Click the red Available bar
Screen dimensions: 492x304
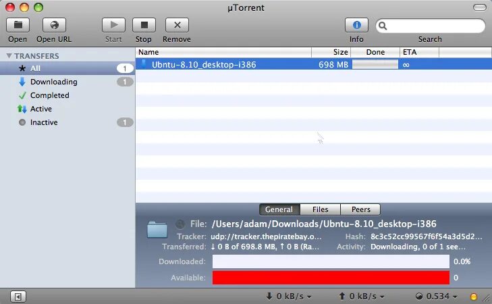(331, 278)
